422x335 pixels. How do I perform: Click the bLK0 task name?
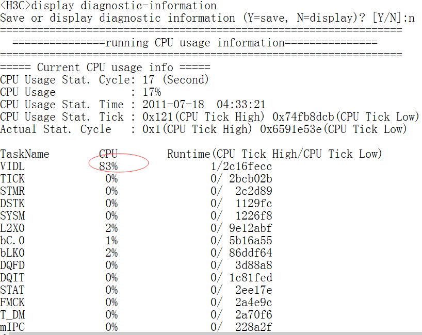coord(12,253)
